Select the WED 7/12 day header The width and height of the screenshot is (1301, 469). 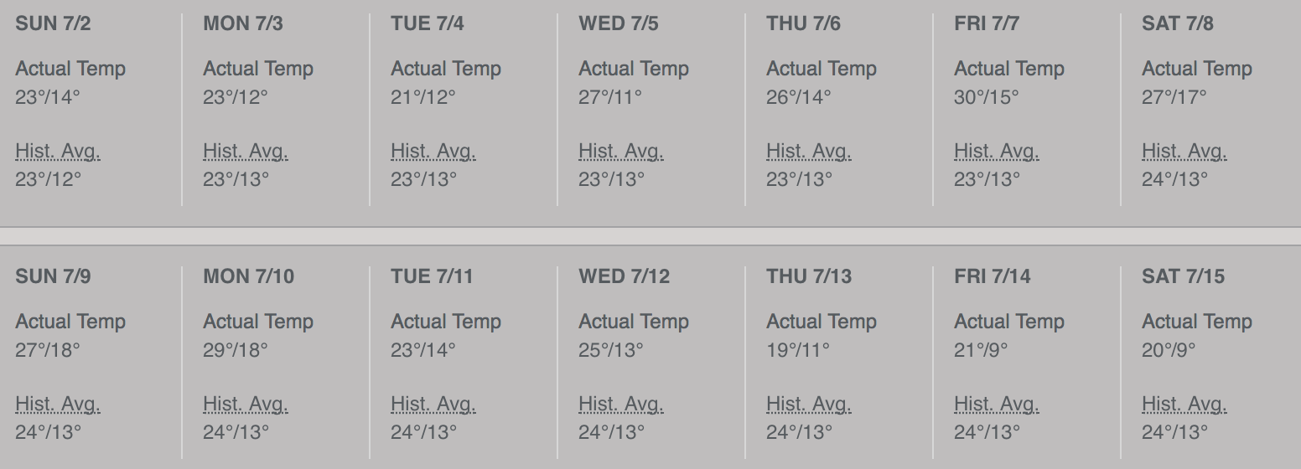tap(625, 276)
